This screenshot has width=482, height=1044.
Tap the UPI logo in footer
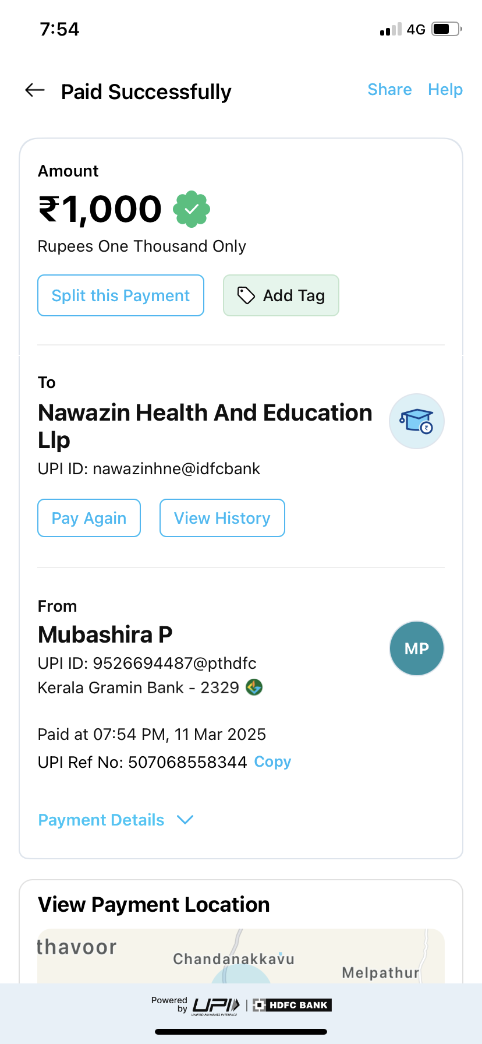tap(216, 1005)
